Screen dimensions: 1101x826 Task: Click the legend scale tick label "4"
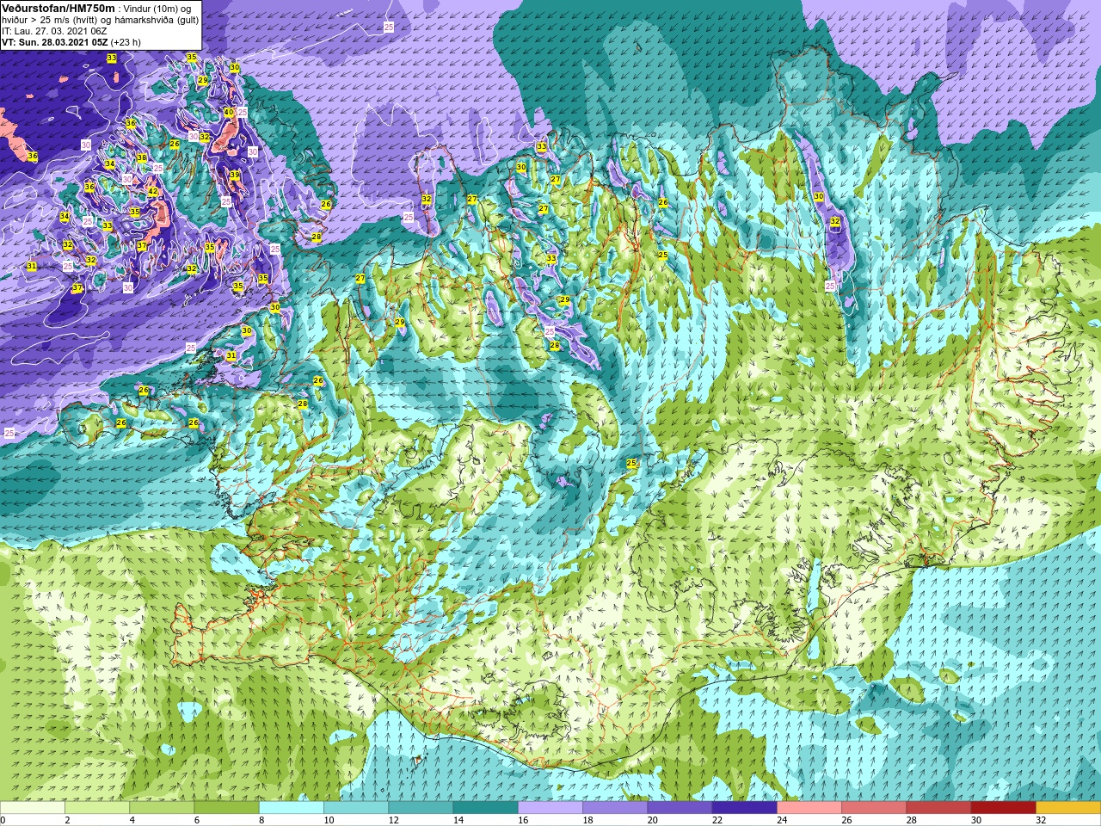pos(132,820)
